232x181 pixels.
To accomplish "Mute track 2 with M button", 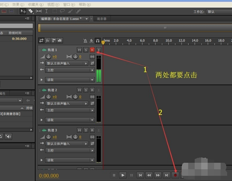I will [x=79, y=90].
